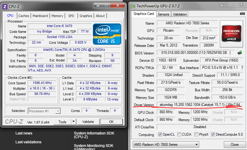This screenshot has width=247, height=150.
Task: Click the Validate button
Action: (x=88, y=122)
